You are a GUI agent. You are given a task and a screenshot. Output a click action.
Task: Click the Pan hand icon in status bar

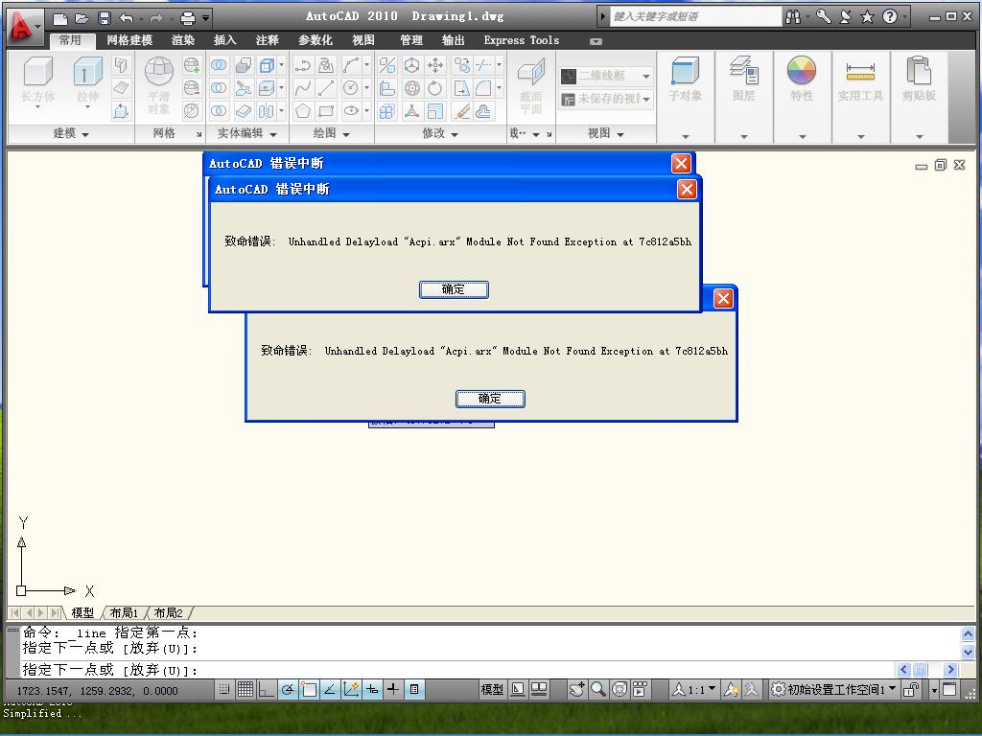coord(576,689)
